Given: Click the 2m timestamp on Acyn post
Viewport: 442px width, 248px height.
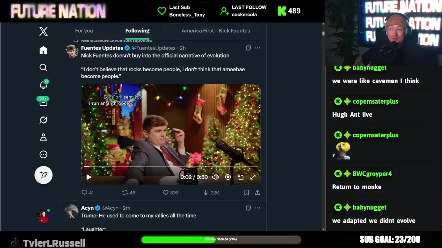Looking at the screenshot, I should click(126, 208).
